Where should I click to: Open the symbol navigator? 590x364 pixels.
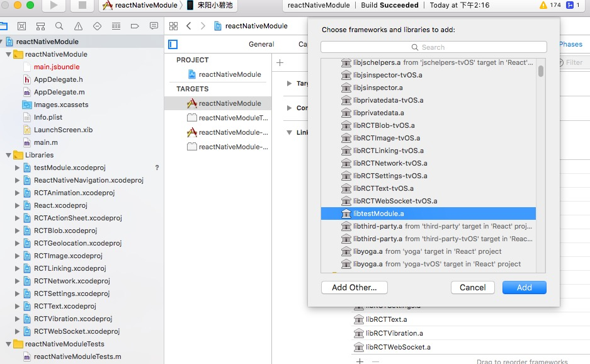tap(40, 26)
